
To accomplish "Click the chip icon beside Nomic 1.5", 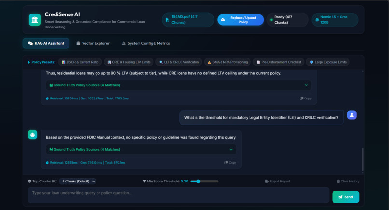I will coord(317,20).
